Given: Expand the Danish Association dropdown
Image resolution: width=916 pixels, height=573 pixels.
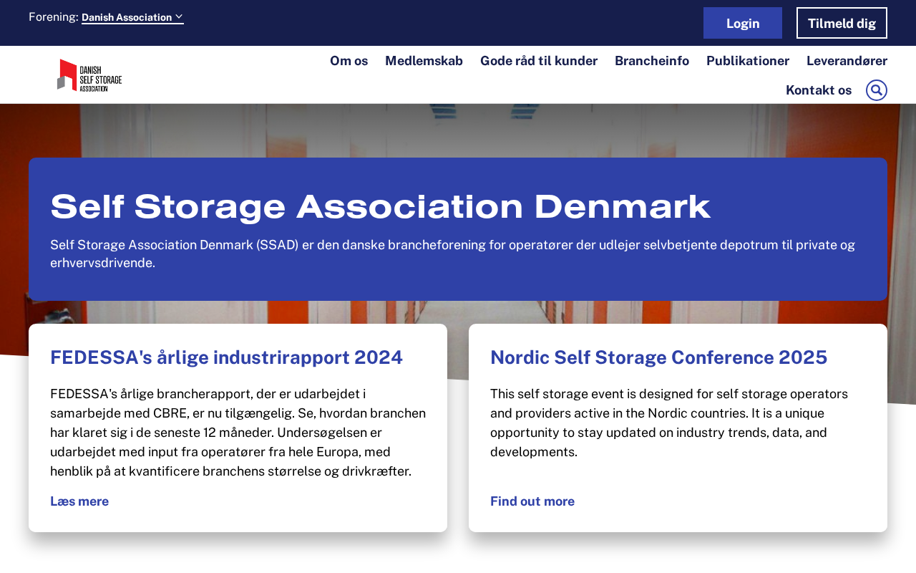Looking at the screenshot, I should [x=132, y=17].
